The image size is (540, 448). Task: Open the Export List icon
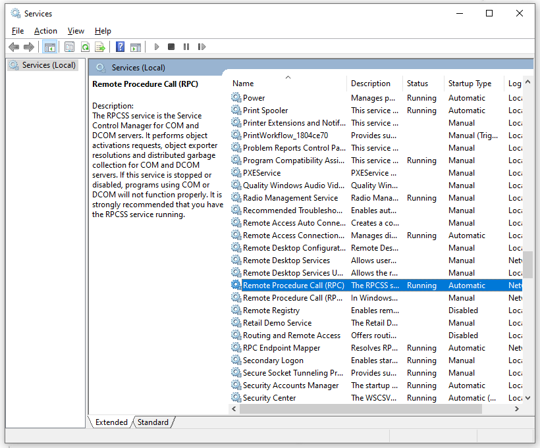coord(100,47)
